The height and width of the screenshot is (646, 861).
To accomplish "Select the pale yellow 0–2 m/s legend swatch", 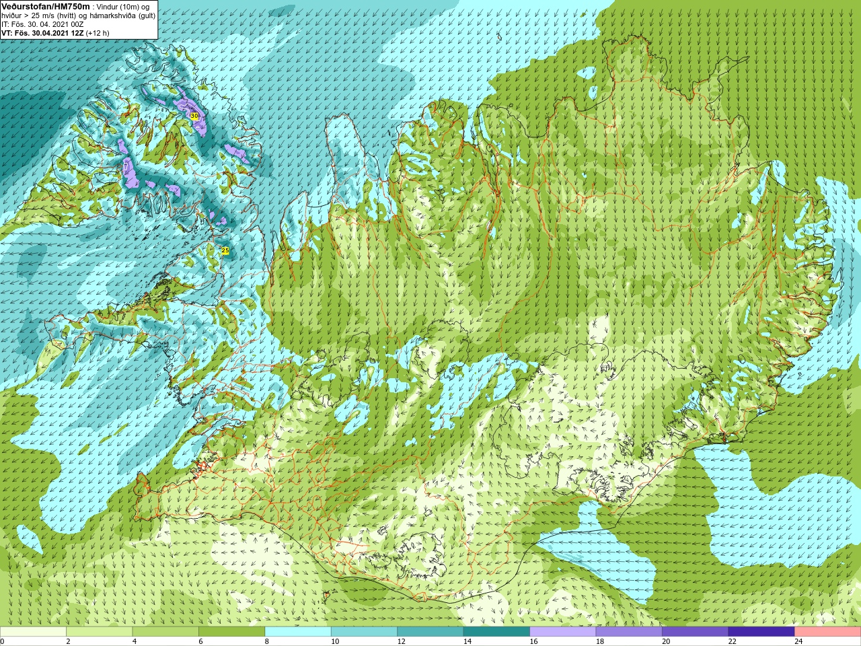I will 33,632.
